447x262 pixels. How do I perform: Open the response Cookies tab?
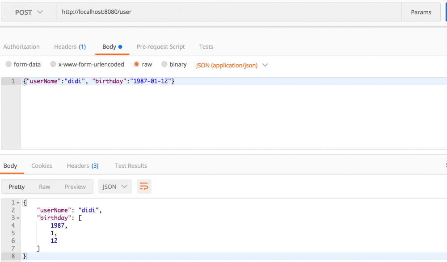(42, 166)
